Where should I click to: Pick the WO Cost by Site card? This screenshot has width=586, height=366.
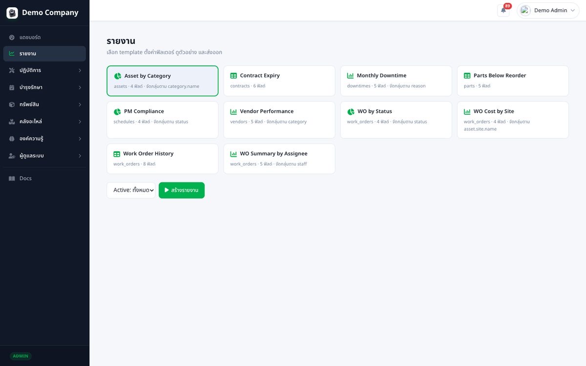click(x=513, y=120)
